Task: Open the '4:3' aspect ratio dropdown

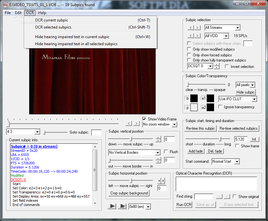Action: click(x=37, y=132)
